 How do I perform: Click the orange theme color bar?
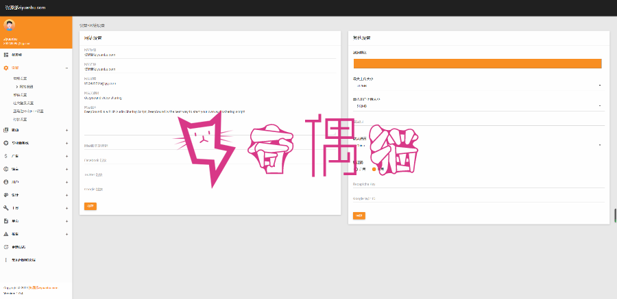(477, 64)
